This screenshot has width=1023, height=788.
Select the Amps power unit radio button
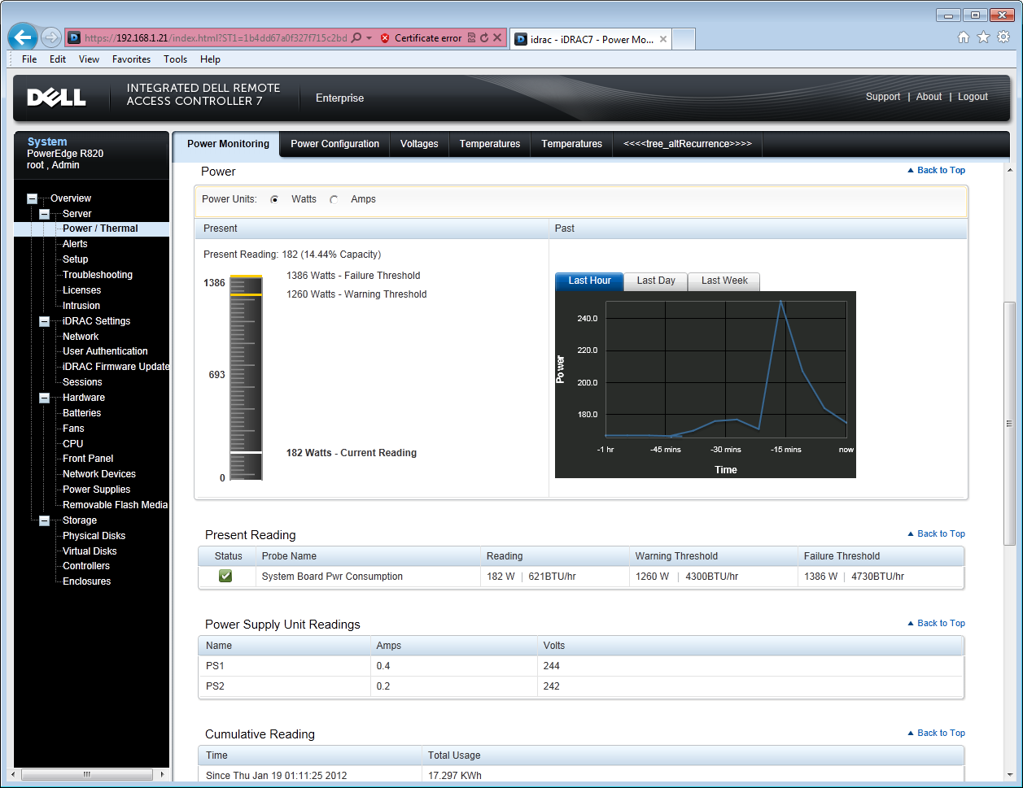334,199
